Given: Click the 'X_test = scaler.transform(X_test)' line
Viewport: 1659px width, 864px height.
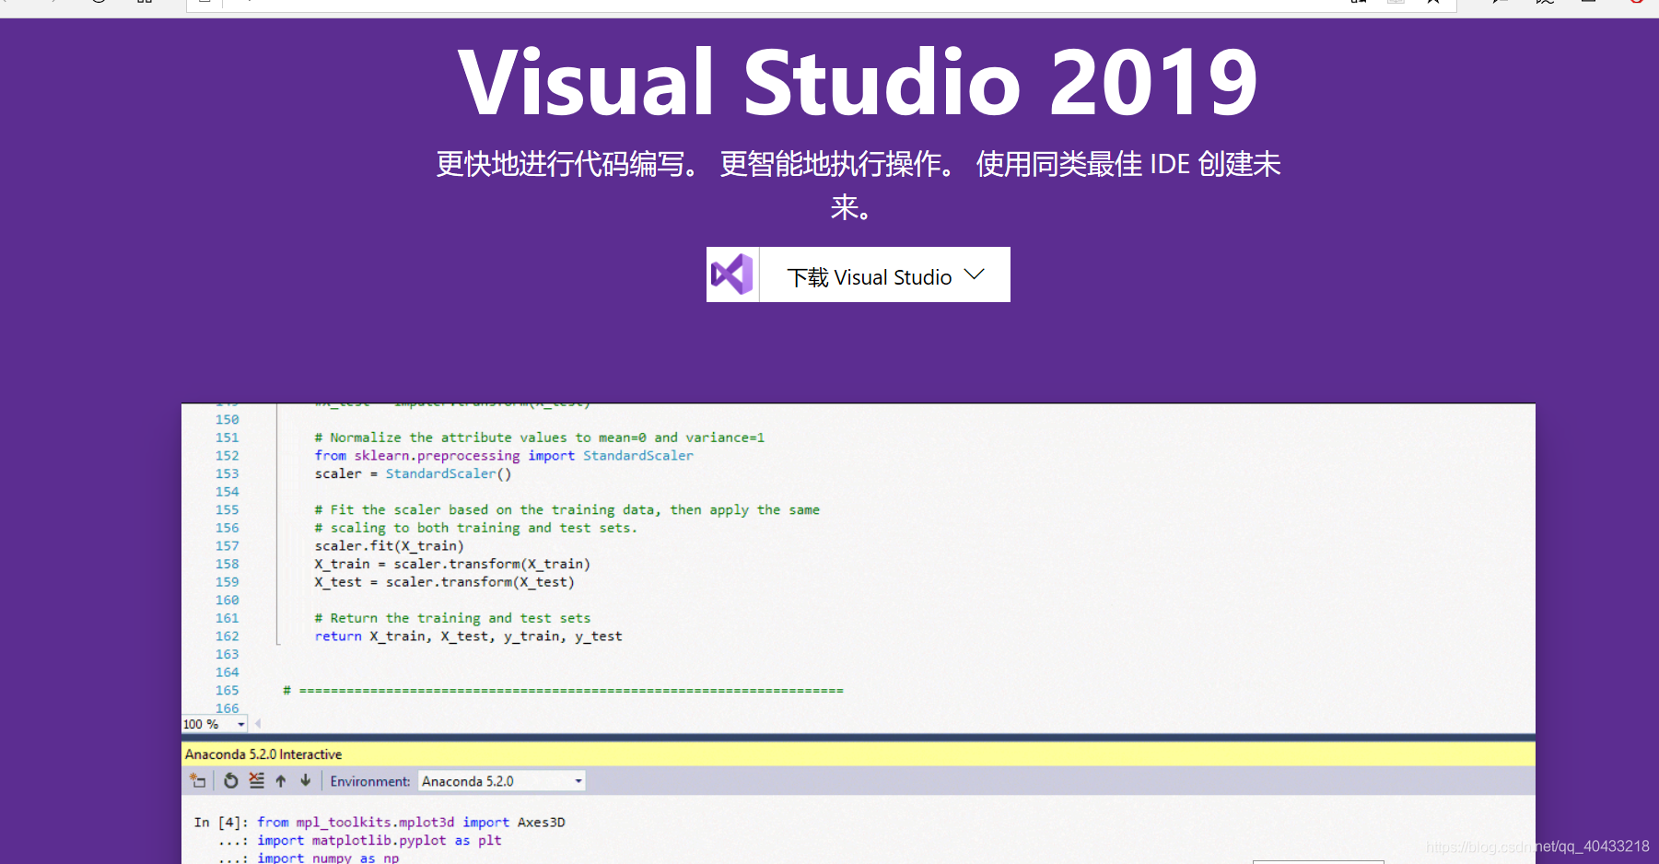Looking at the screenshot, I should (444, 582).
